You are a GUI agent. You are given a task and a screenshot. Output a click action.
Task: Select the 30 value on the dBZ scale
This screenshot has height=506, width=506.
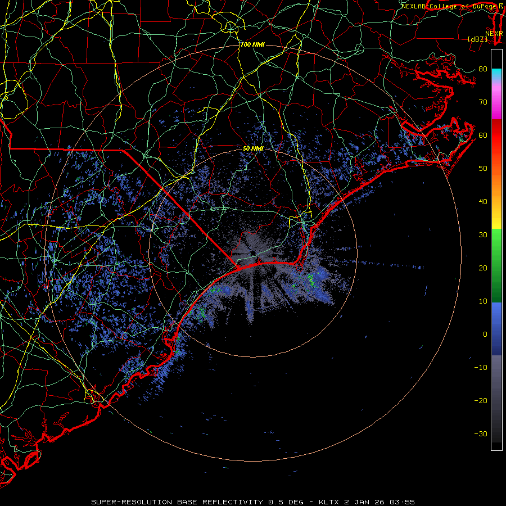[x=483, y=235]
